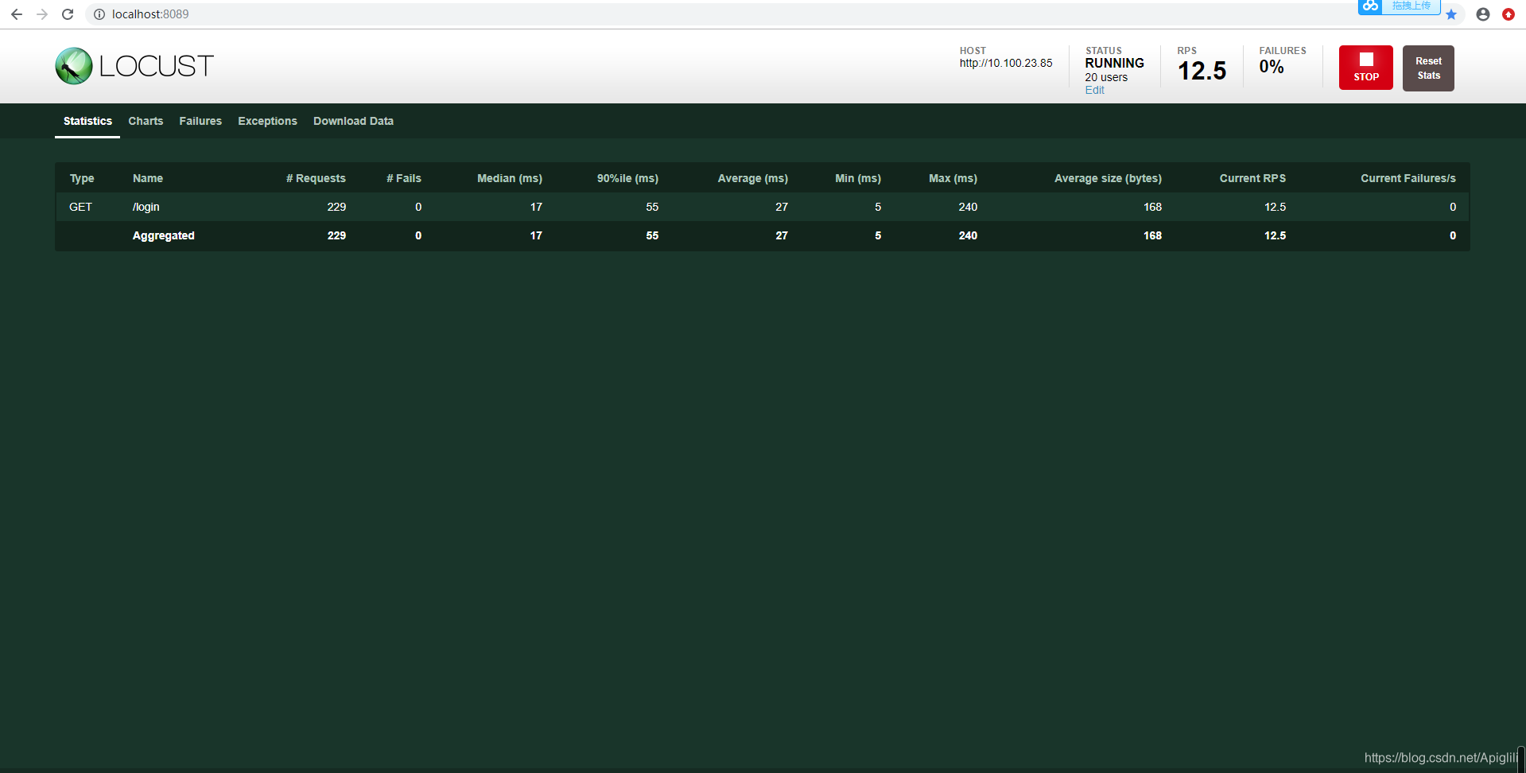Open the Download Data tab
Viewport: 1526px width, 773px height.
click(353, 121)
